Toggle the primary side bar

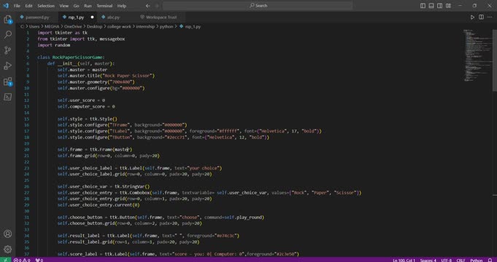click(x=423, y=5)
